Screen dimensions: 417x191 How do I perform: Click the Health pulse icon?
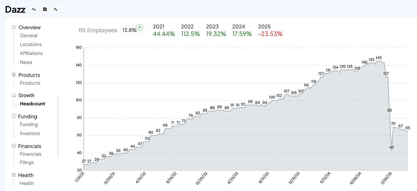pyautogui.click(x=13, y=175)
